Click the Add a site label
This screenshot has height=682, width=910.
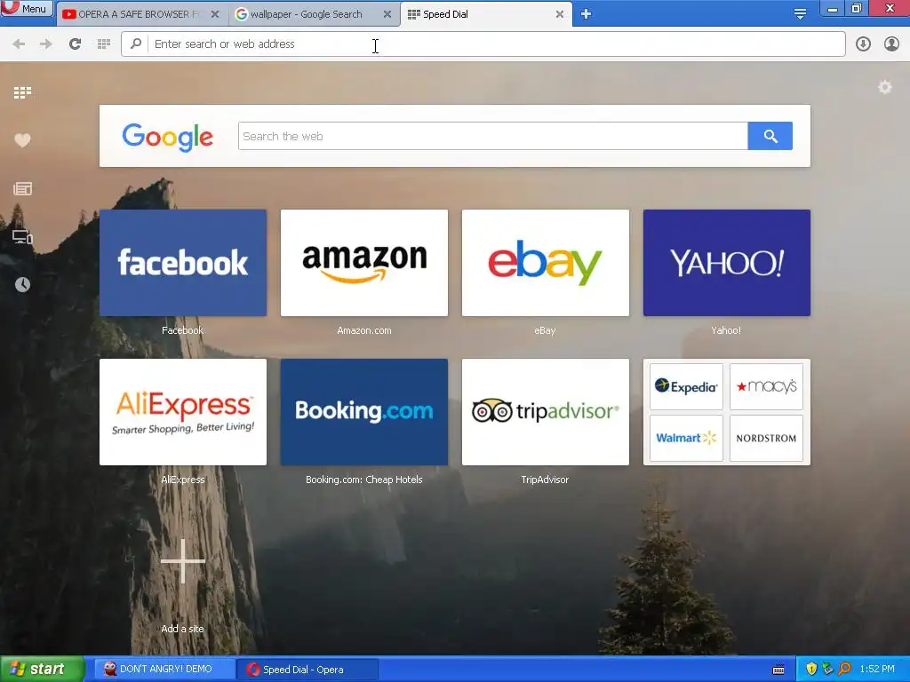pyautogui.click(x=183, y=629)
